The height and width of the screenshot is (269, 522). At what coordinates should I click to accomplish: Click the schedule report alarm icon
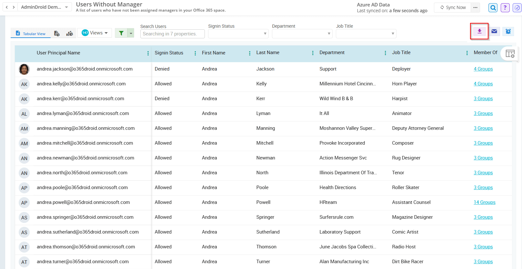(508, 31)
